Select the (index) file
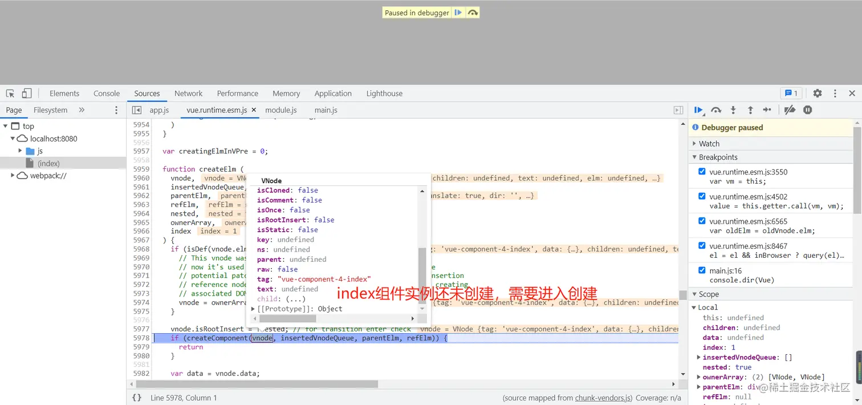The image size is (862, 405). [x=48, y=163]
